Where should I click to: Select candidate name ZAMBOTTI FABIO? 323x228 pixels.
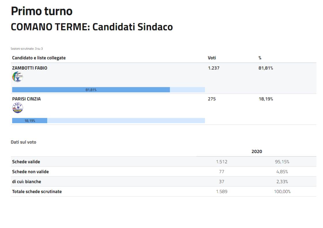point(30,68)
